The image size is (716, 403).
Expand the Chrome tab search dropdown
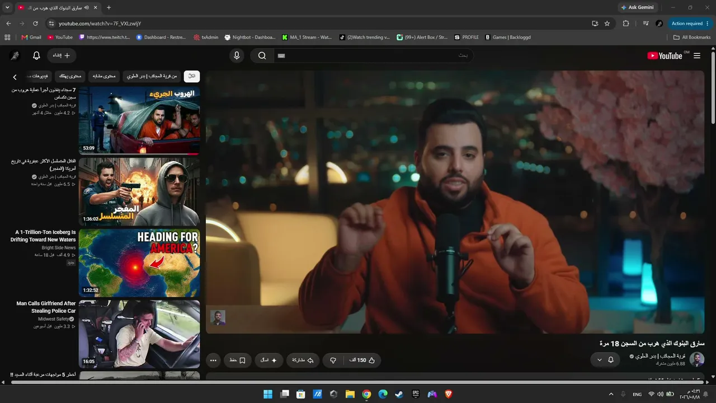(x=7, y=8)
